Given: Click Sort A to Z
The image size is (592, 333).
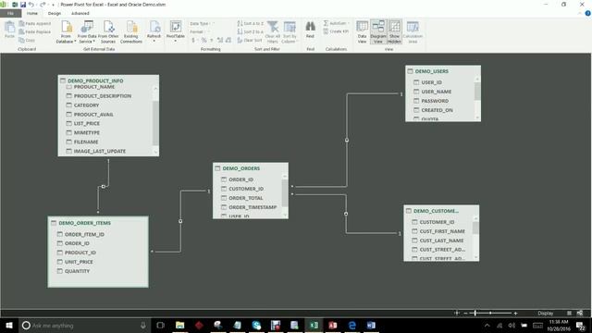Looking at the screenshot, I should point(251,23).
